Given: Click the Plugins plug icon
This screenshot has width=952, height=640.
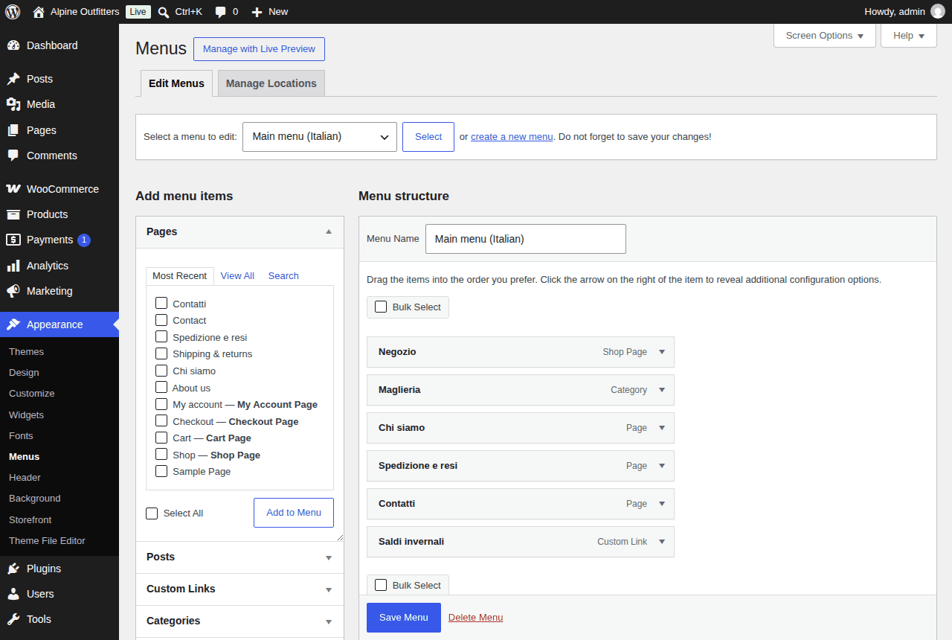Looking at the screenshot, I should [13, 569].
